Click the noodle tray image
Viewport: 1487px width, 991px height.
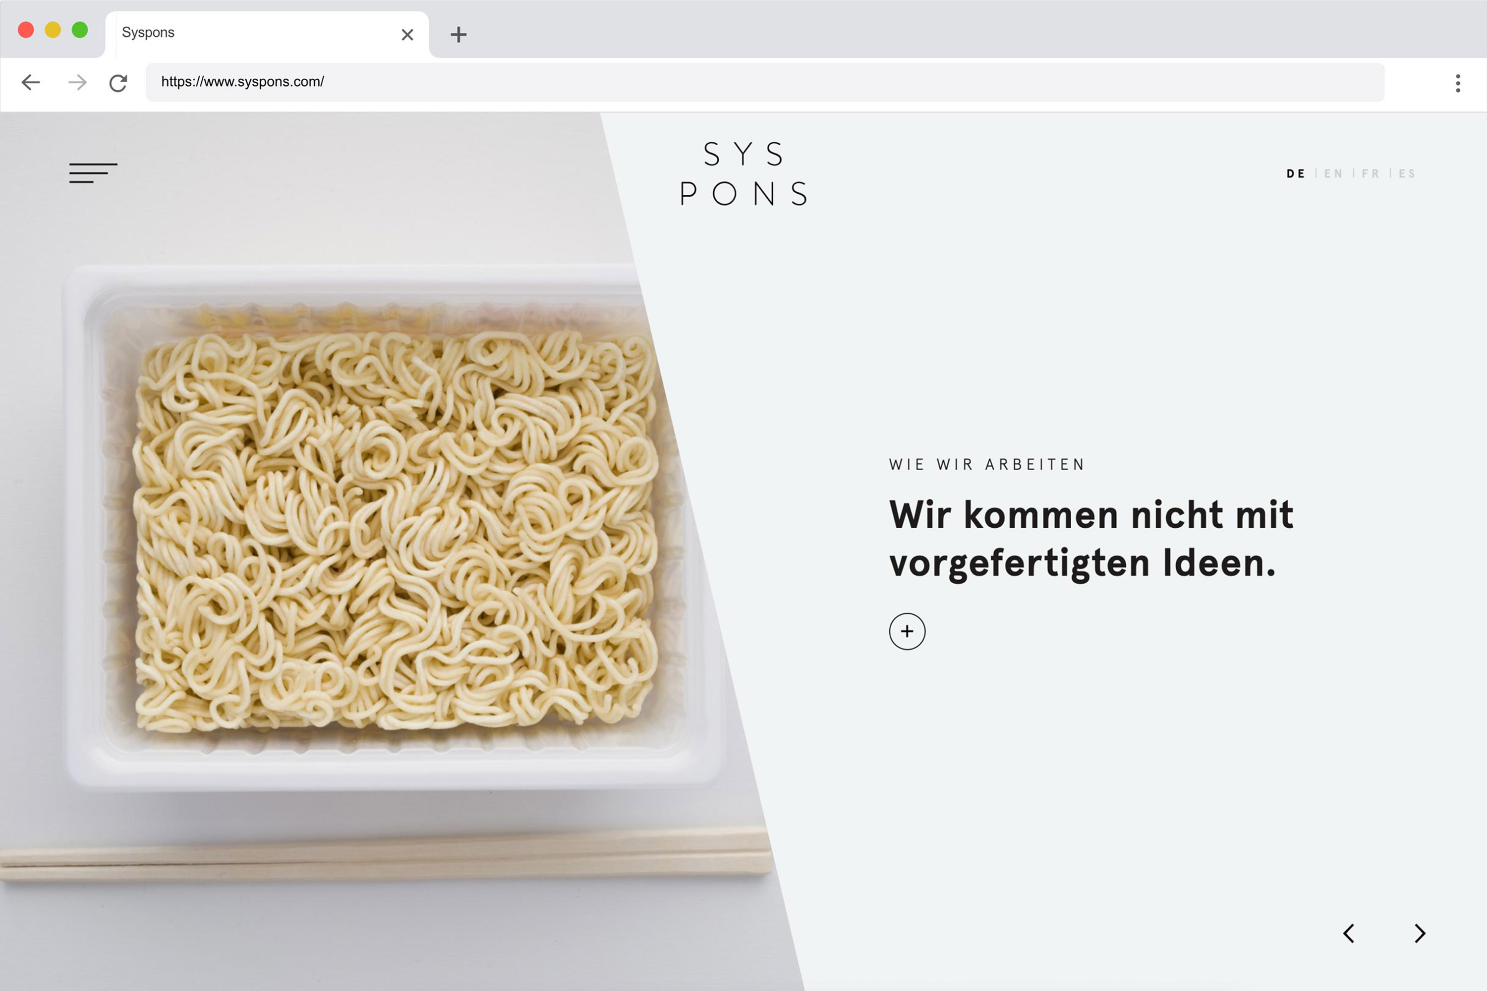tap(392, 528)
